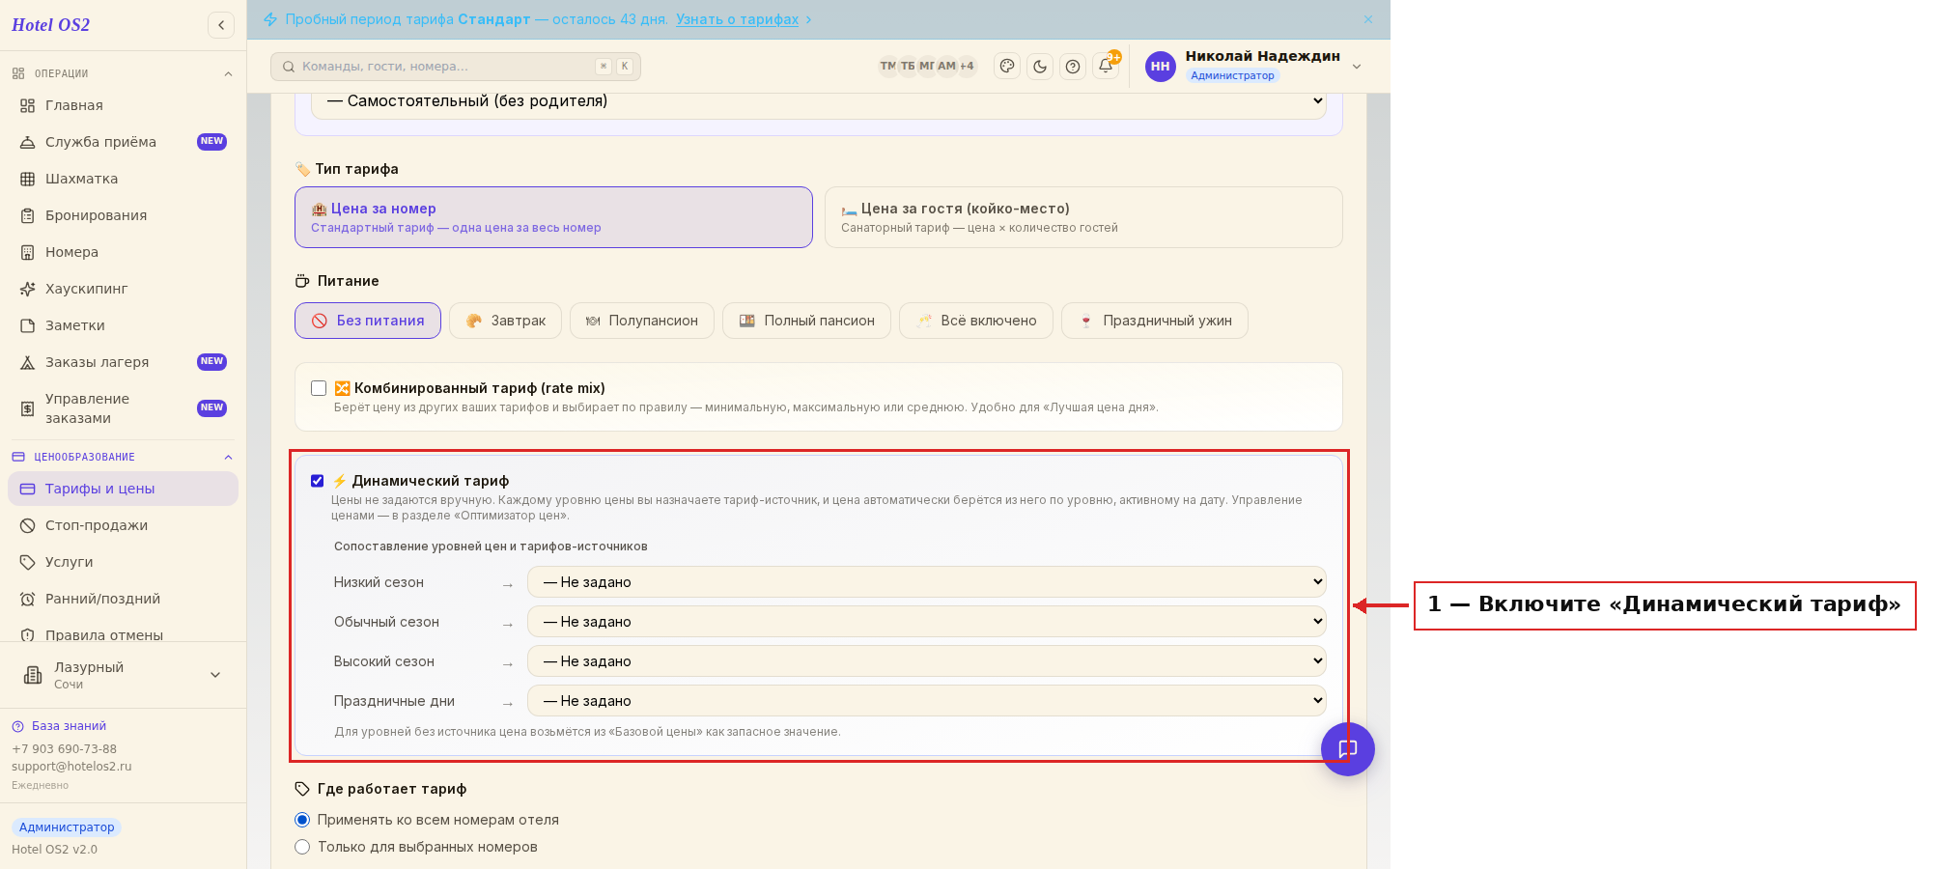Choose the Цена за номер tariff type
The image size is (1939, 869).
tap(553, 217)
